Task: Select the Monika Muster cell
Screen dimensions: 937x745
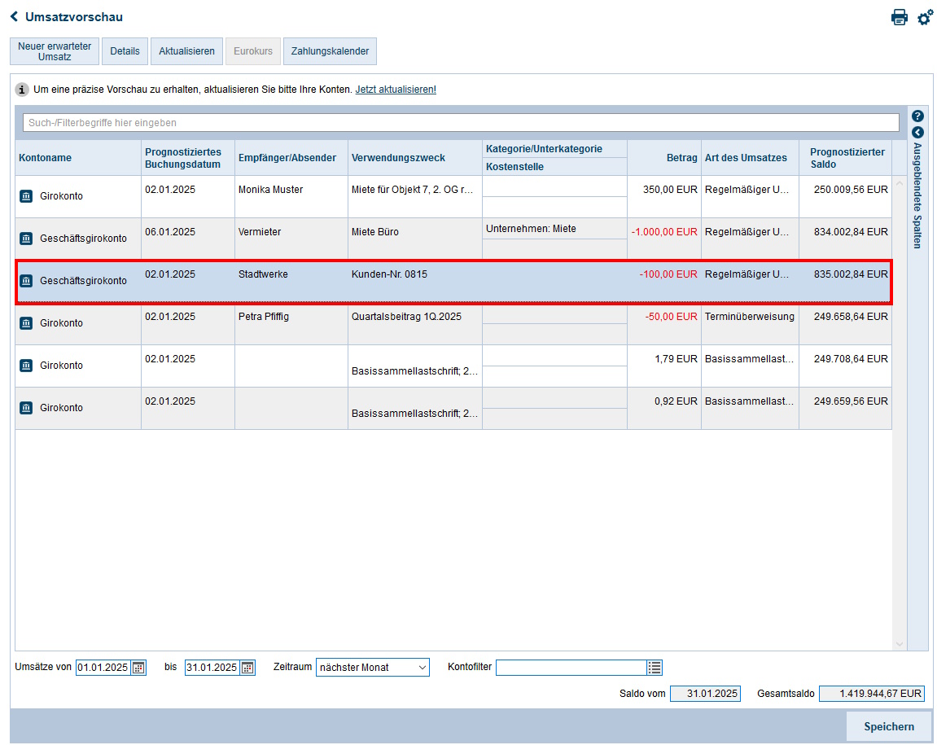Action: tap(291, 196)
